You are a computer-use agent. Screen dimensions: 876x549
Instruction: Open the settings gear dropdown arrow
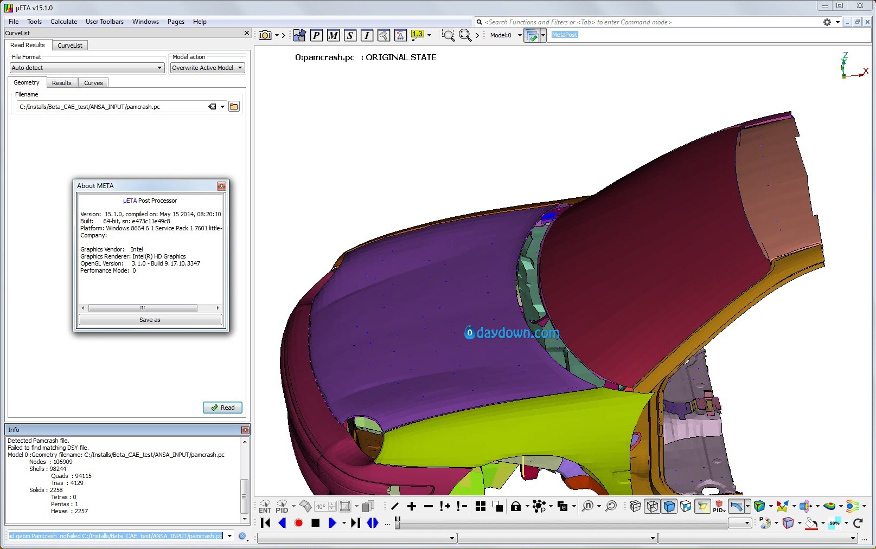(837, 22)
